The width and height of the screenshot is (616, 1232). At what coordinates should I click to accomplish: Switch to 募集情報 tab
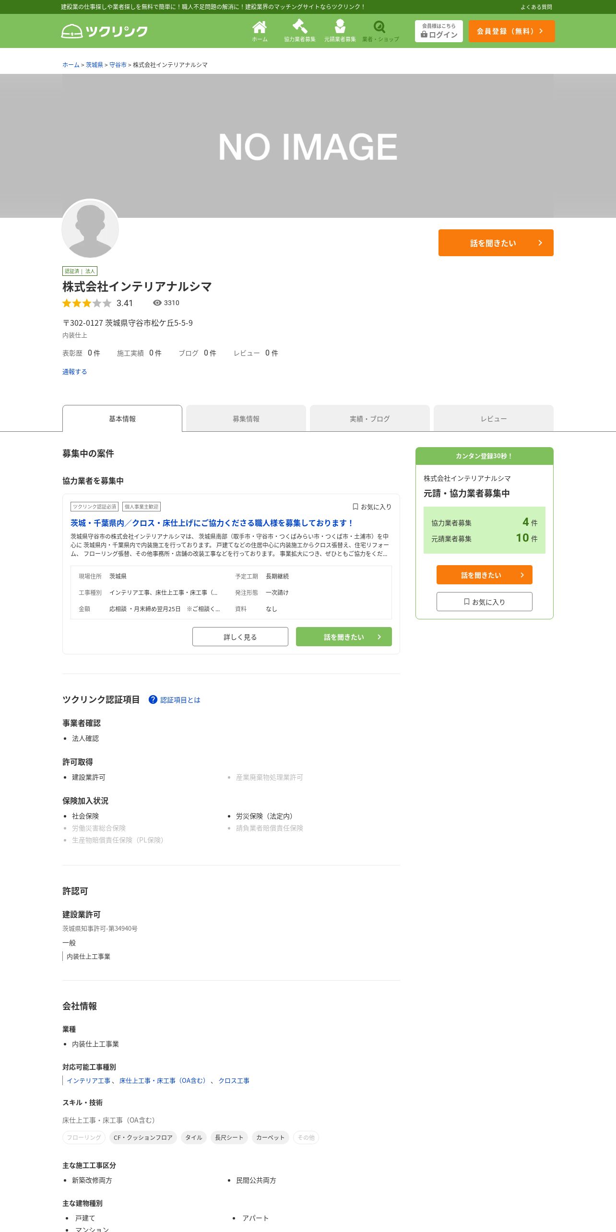[x=246, y=418]
